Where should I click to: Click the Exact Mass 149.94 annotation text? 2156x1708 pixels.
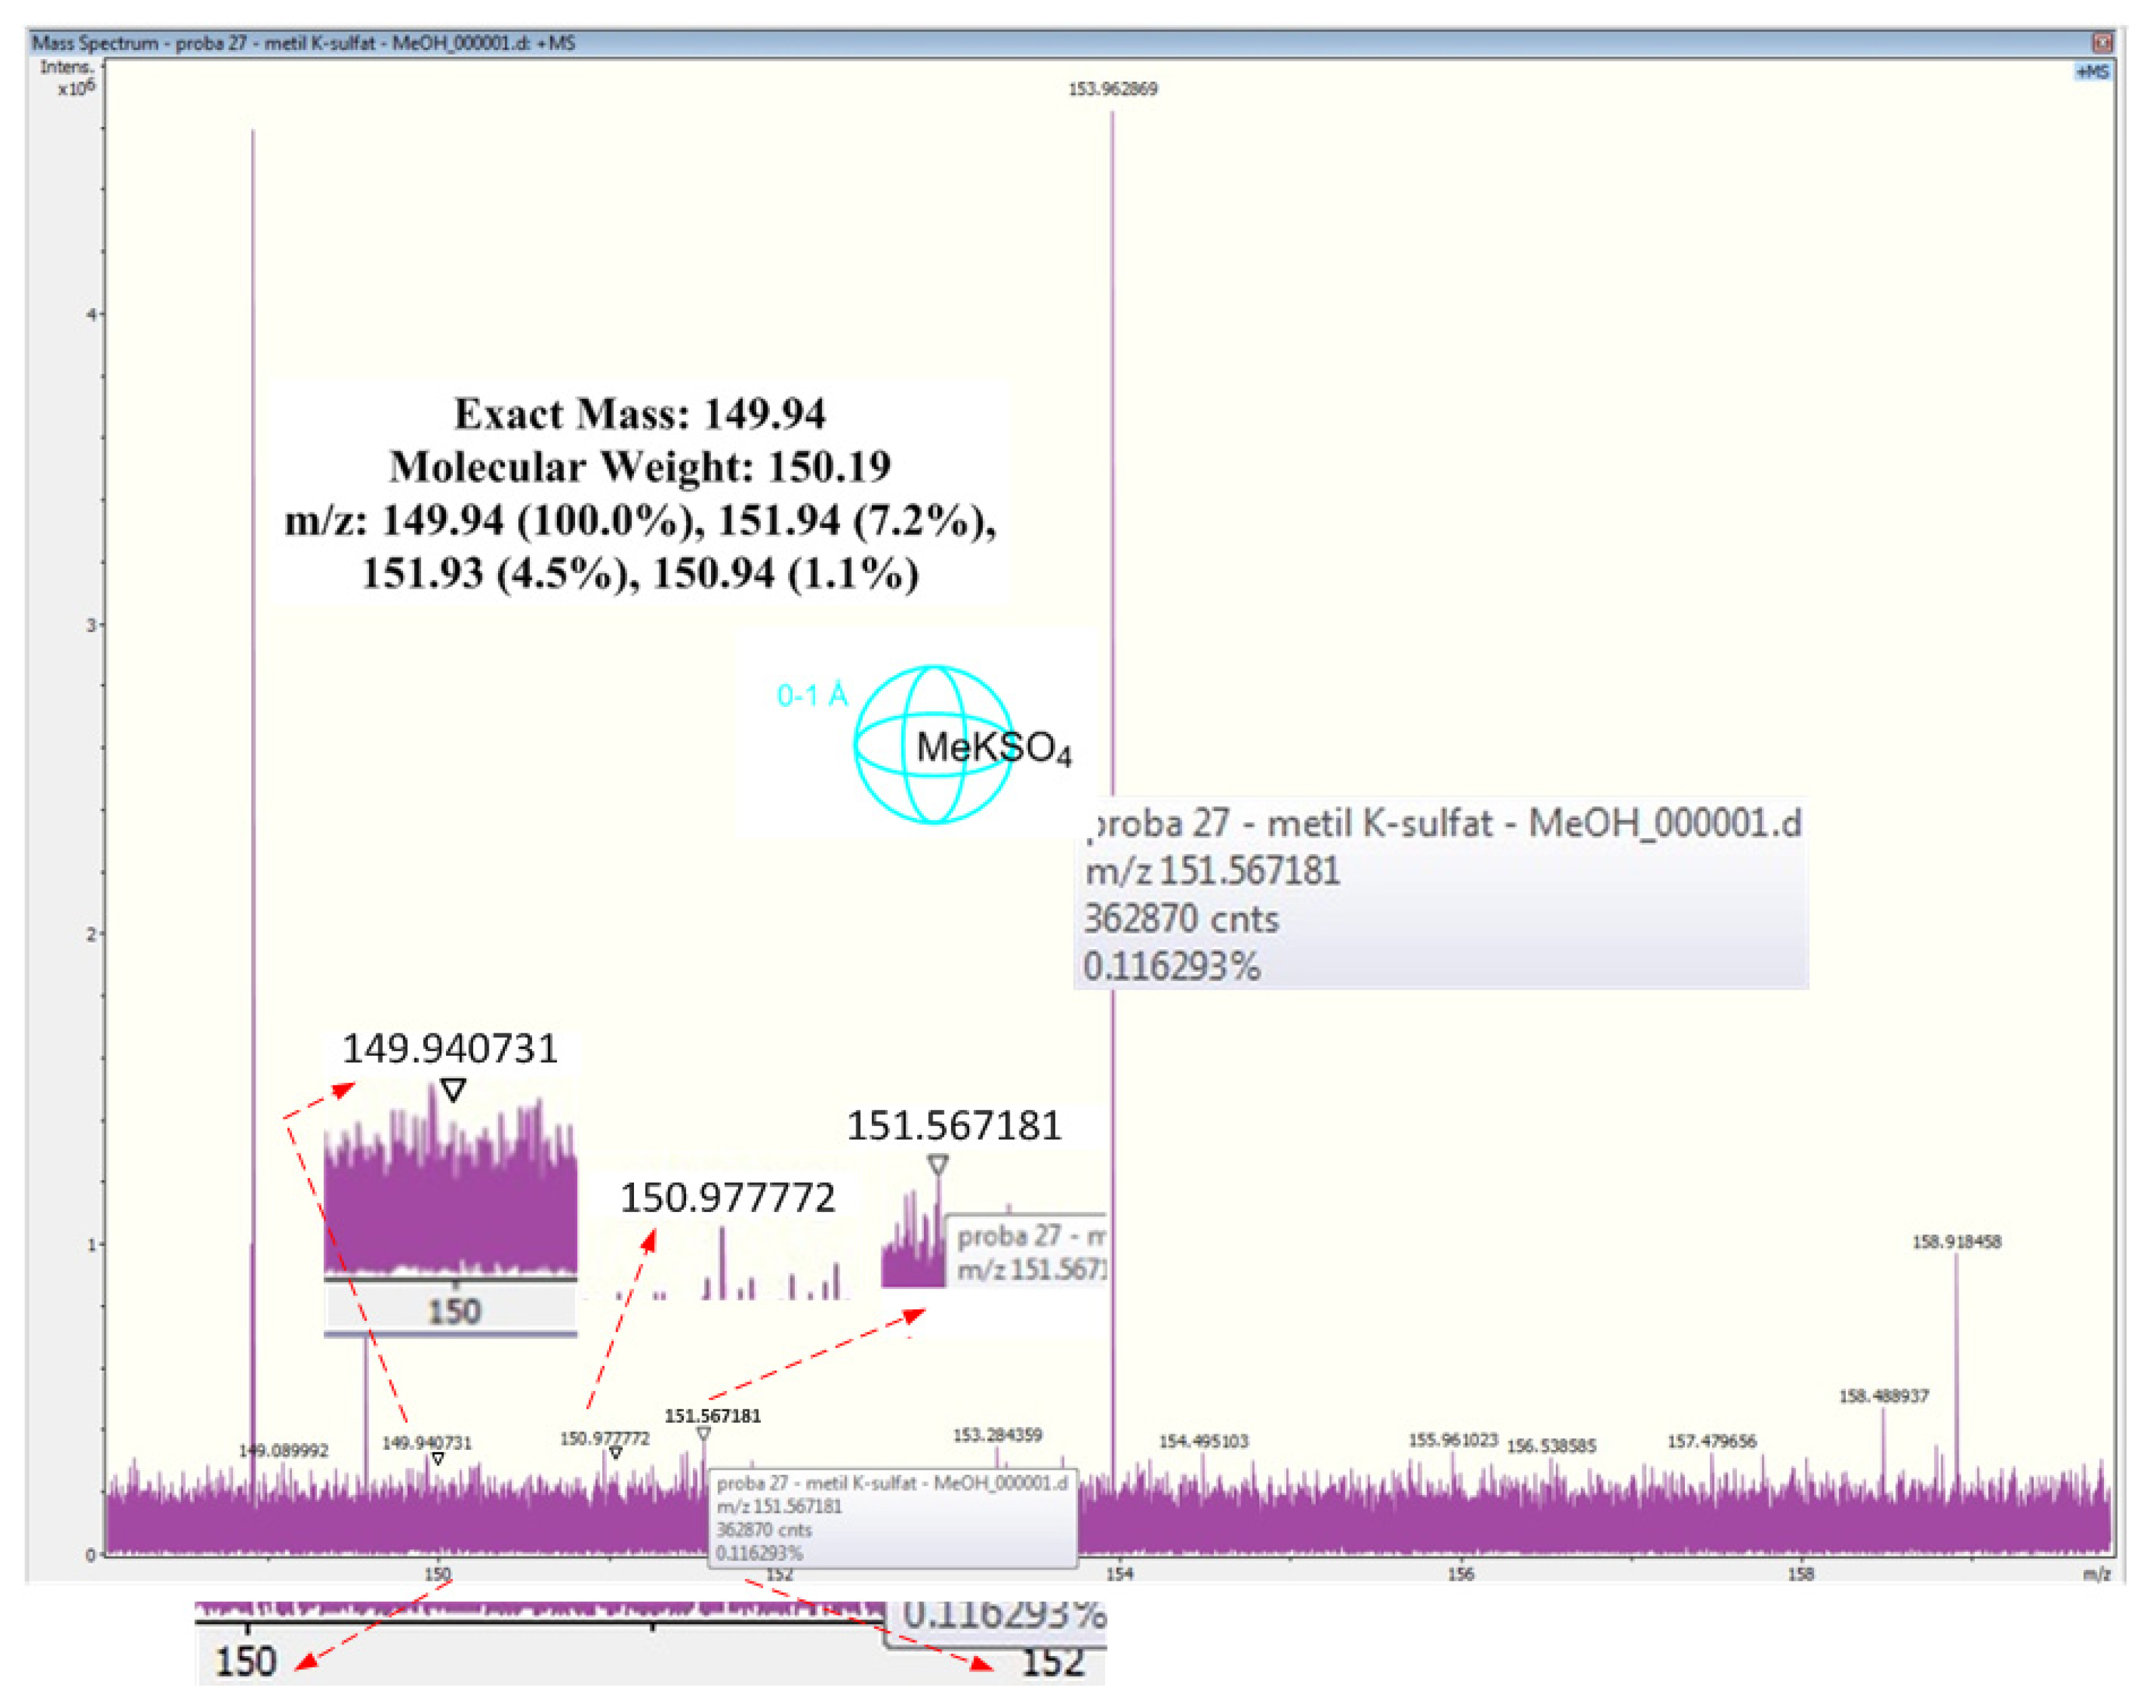pos(640,414)
